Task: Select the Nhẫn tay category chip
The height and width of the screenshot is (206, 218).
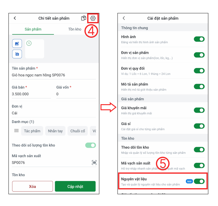Action: point(55,131)
